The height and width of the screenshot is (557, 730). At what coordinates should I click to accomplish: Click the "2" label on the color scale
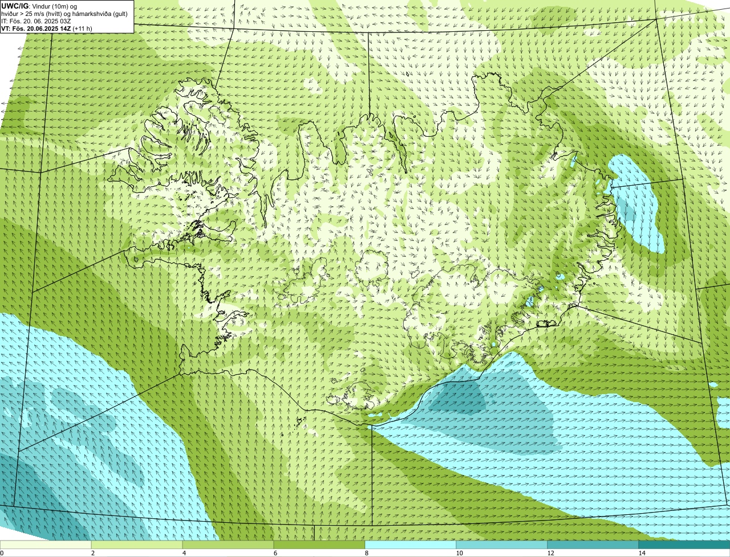point(92,553)
